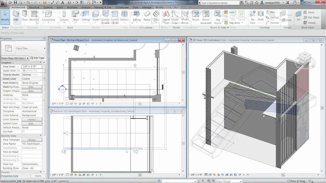Image resolution: width=326 pixels, height=183 pixels.
Task: Open the Customize Quick Access Toolbar dropdown
Action: click(x=100, y=3)
